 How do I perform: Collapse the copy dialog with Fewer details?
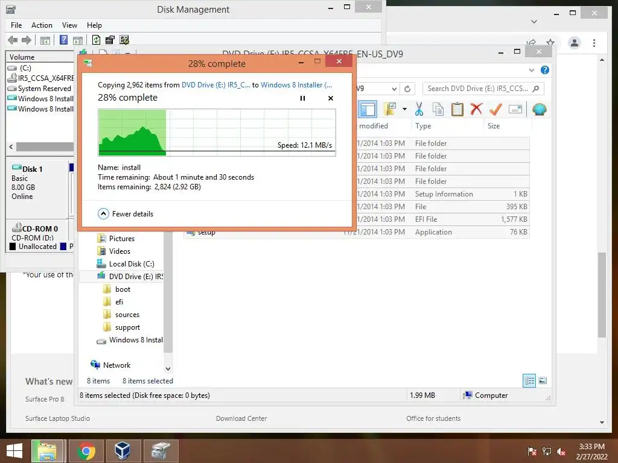pyautogui.click(x=126, y=214)
